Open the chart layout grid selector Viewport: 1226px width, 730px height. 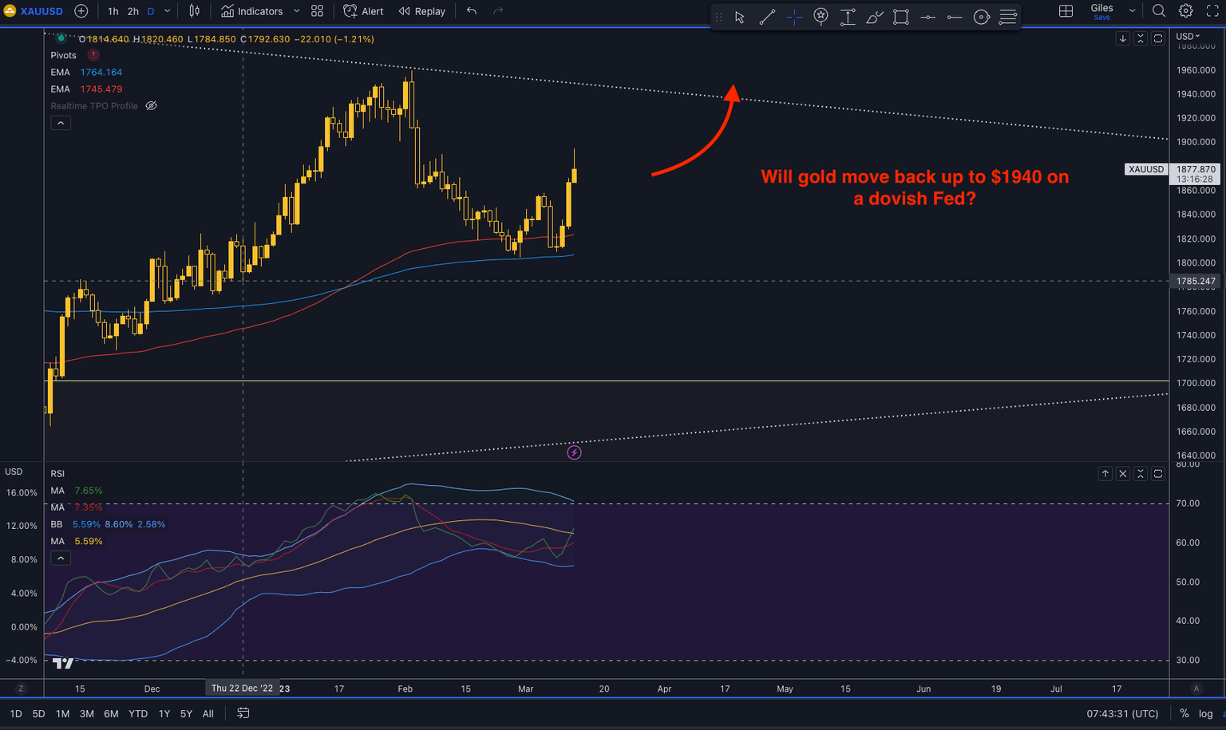(1066, 11)
